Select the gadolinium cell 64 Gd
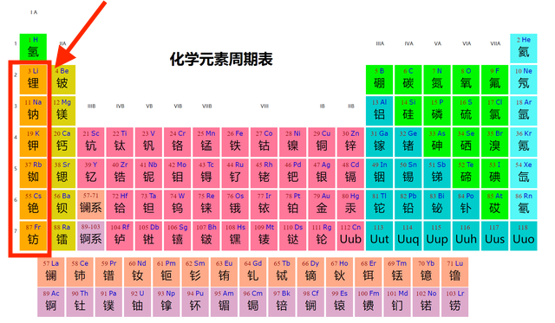 click(252, 272)
